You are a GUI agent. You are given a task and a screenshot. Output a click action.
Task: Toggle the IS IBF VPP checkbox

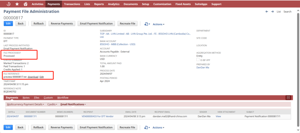click(198, 60)
